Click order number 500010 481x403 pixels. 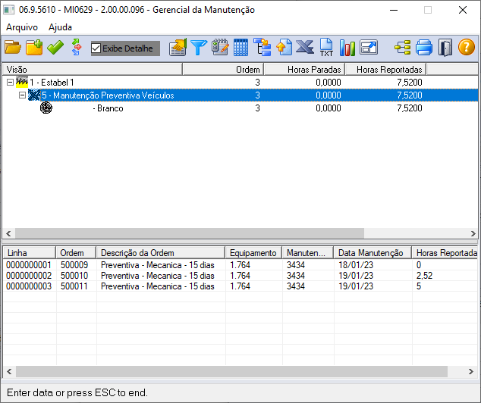[74, 276]
